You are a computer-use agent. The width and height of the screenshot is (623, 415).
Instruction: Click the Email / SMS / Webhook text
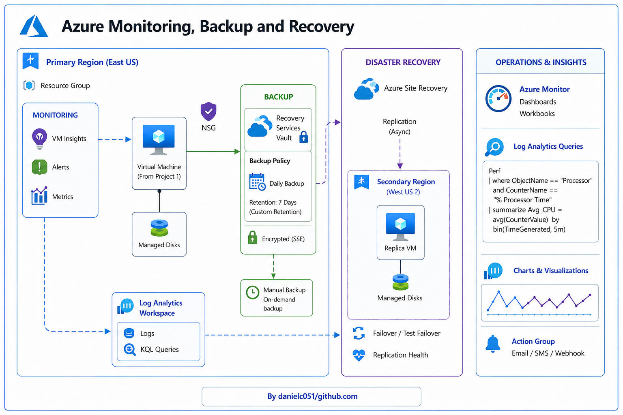548,353
